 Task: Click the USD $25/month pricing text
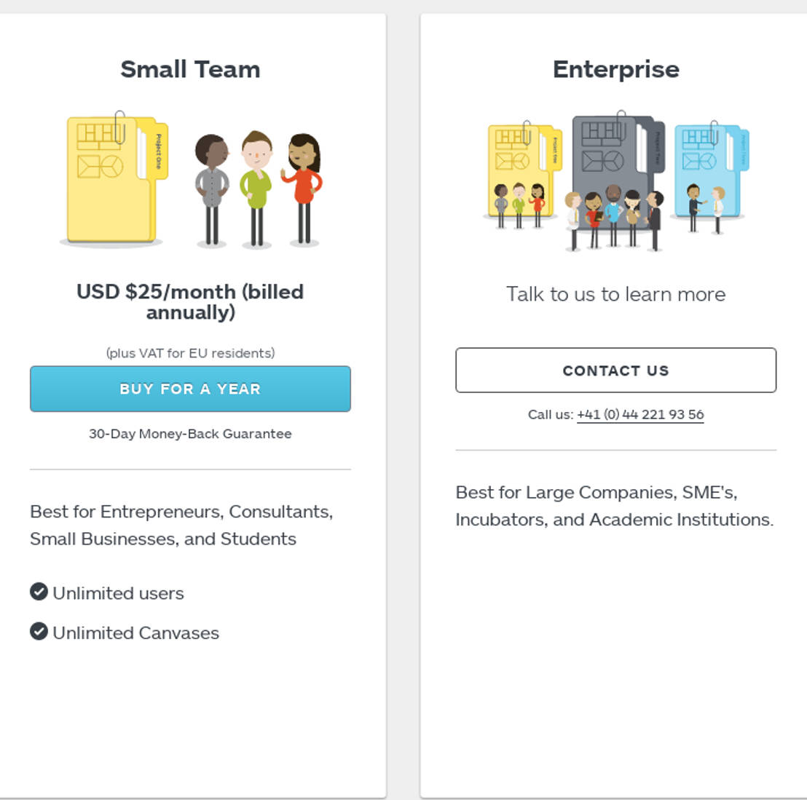(190, 302)
